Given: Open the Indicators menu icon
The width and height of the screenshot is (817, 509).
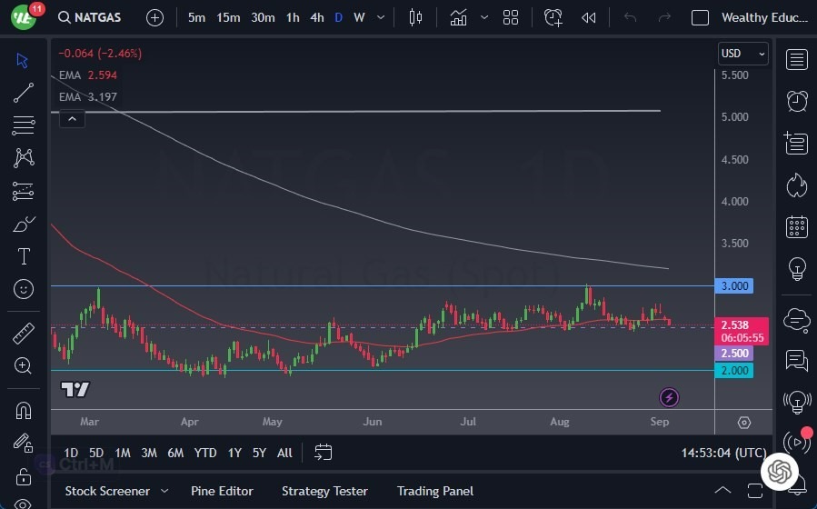Looking at the screenshot, I should (x=458, y=17).
